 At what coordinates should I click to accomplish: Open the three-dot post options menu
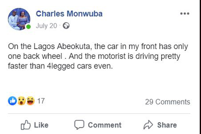185,14
